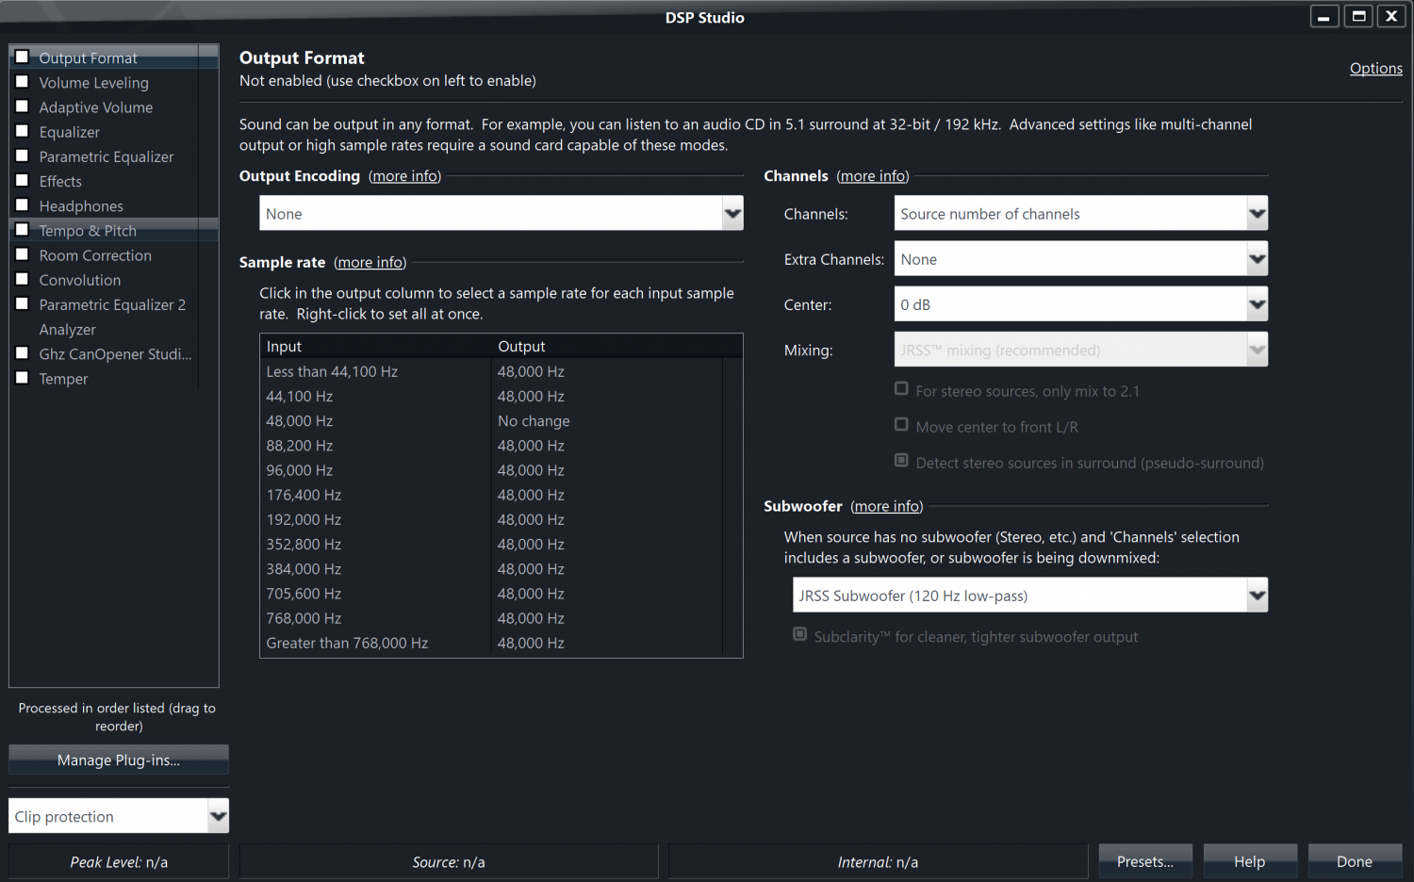Open Subwoofer 'more info' link
Image resolution: width=1414 pixels, height=882 pixels.
tap(887, 506)
